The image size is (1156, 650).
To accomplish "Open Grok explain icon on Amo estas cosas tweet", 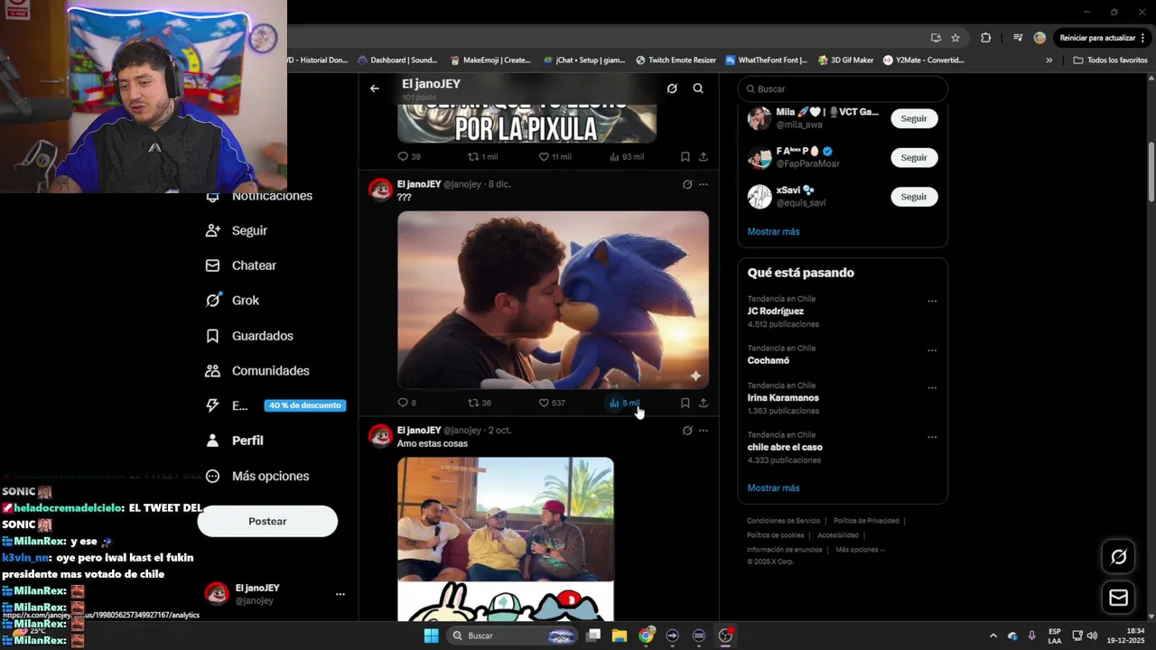I will [687, 431].
